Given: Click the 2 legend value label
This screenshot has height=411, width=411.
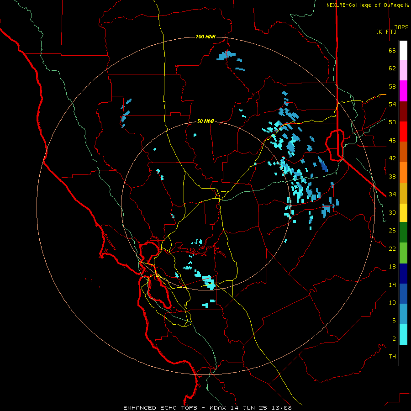Looking at the screenshot, I should 394,338.
